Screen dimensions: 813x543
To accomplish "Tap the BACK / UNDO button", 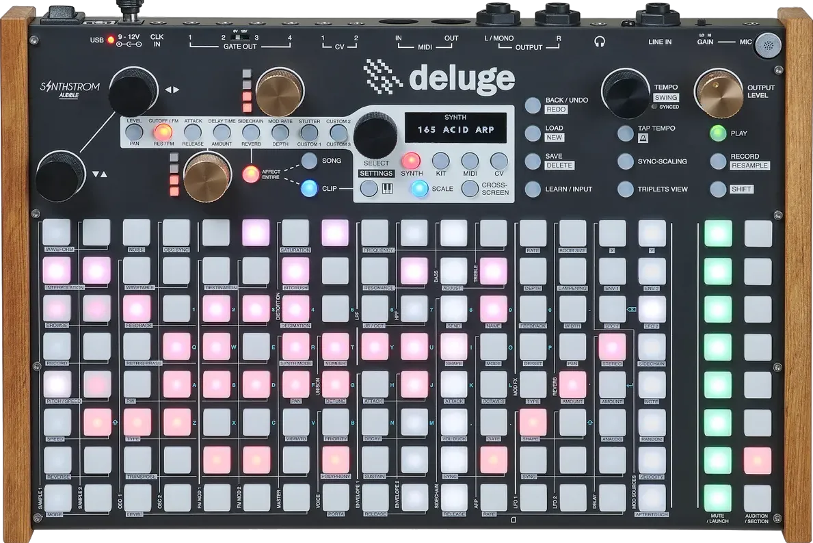I will click(x=533, y=105).
